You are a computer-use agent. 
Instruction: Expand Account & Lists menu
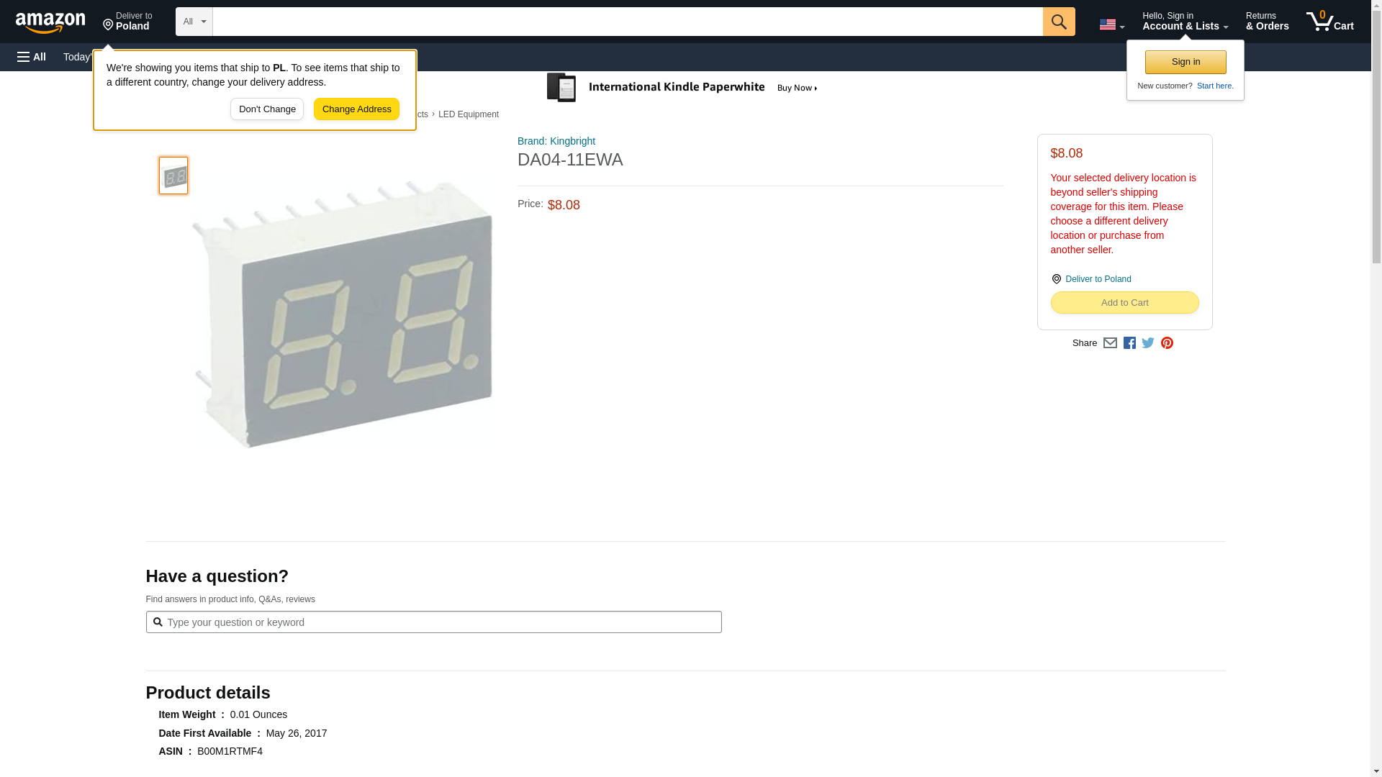tap(1185, 21)
